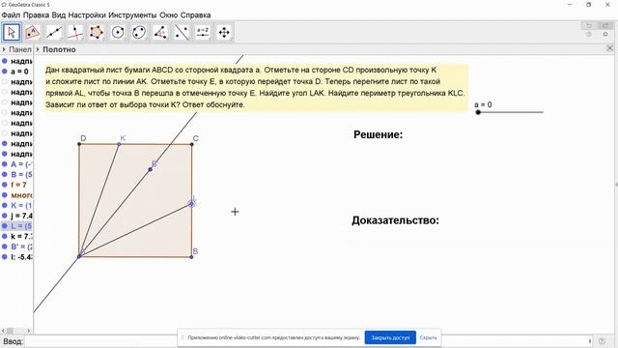Select the a = 0 algebra row text
Image resolution: width=618 pixels, height=348 pixels.
click(19, 72)
